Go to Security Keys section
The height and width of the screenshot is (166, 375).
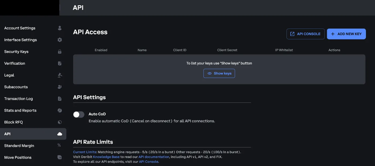pos(33,52)
